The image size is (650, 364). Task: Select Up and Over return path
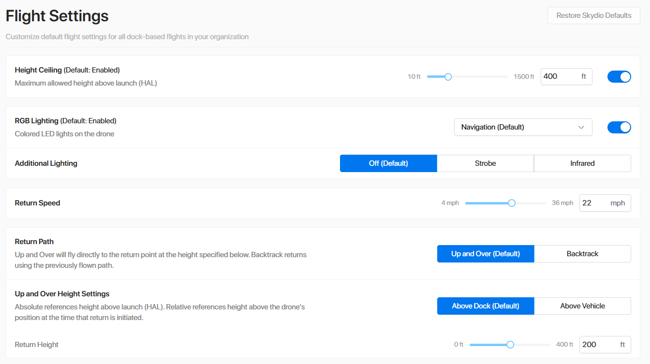point(486,254)
